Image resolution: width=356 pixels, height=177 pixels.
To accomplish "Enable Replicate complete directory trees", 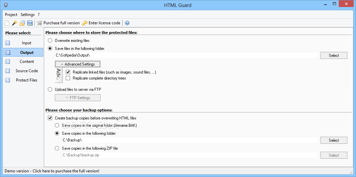I will click(68, 78).
